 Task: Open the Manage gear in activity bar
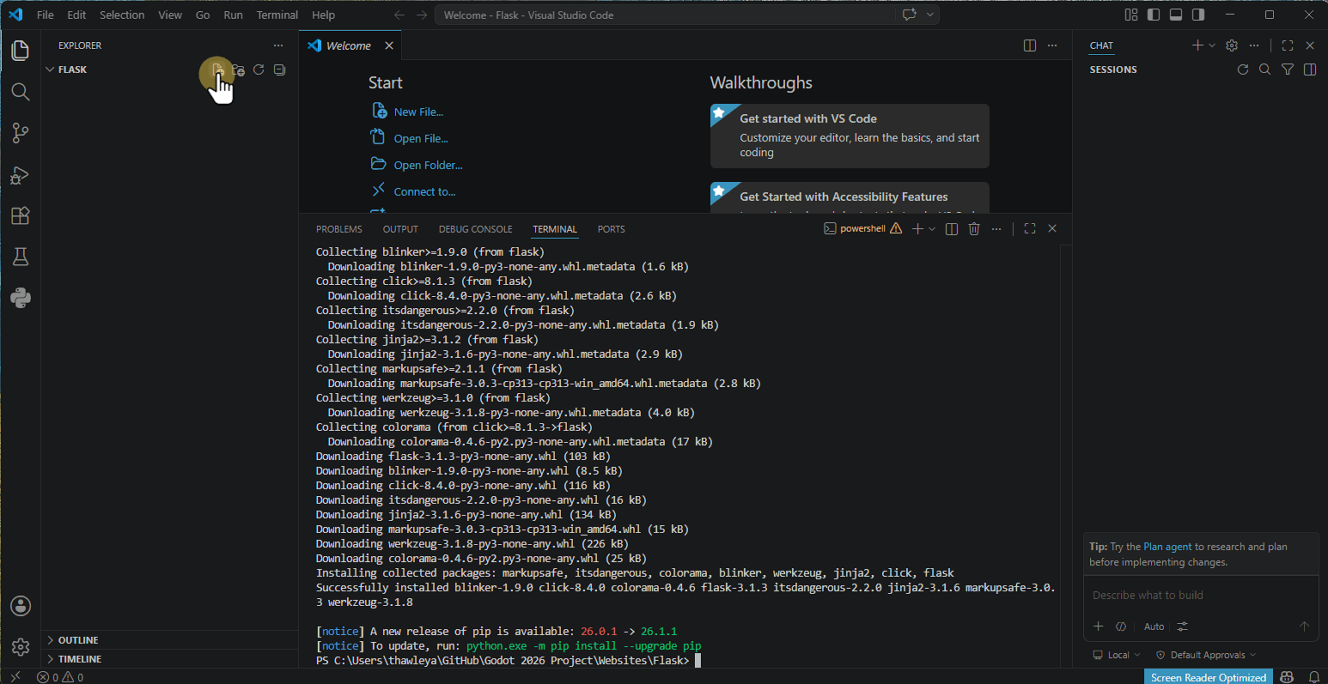[21, 647]
